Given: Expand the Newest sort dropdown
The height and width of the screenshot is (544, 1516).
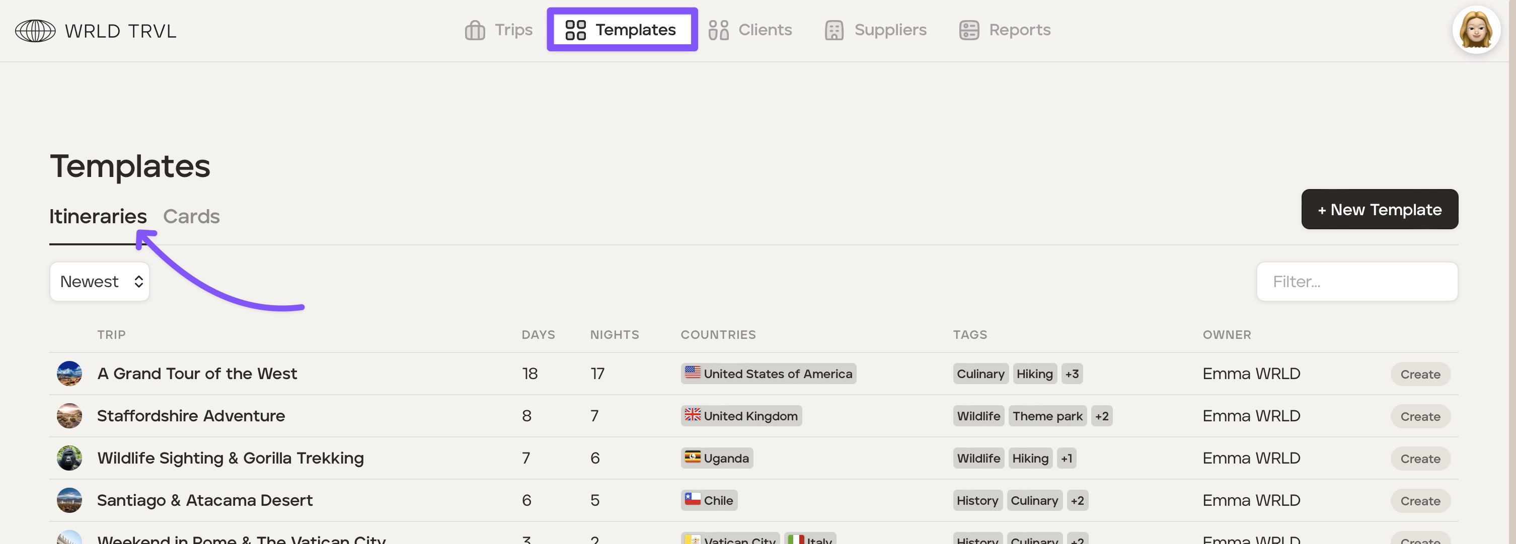Looking at the screenshot, I should pos(100,282).
